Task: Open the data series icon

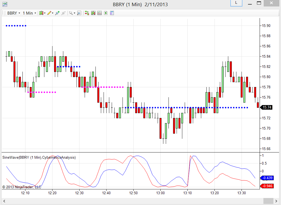Action: [93, 13]
